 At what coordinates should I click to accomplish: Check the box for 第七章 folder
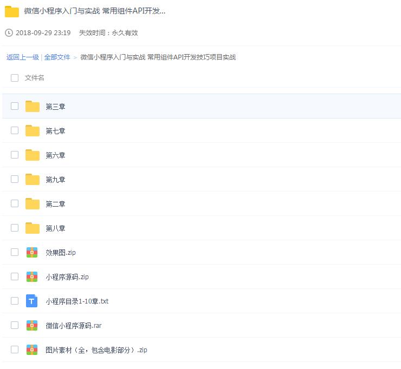tap(15, 130)
